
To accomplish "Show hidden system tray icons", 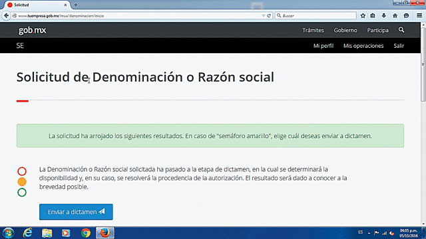I will coord(369,233).
